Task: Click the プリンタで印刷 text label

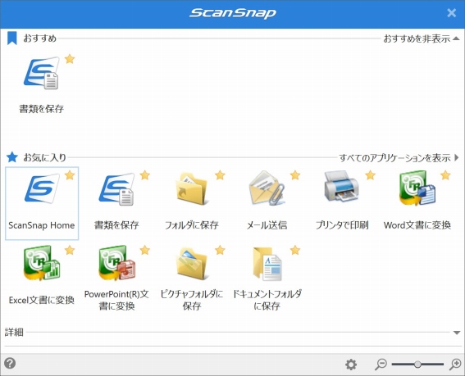Action: pyautogui.click(x=342, y=225)
